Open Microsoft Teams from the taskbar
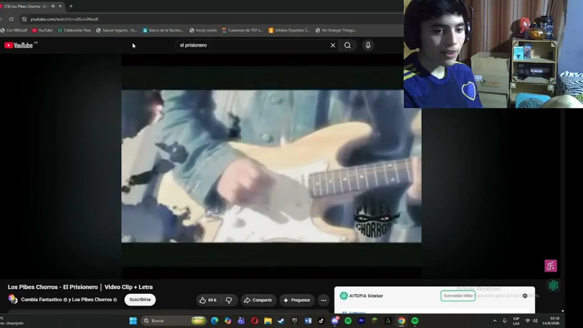 tap(241, 321)
